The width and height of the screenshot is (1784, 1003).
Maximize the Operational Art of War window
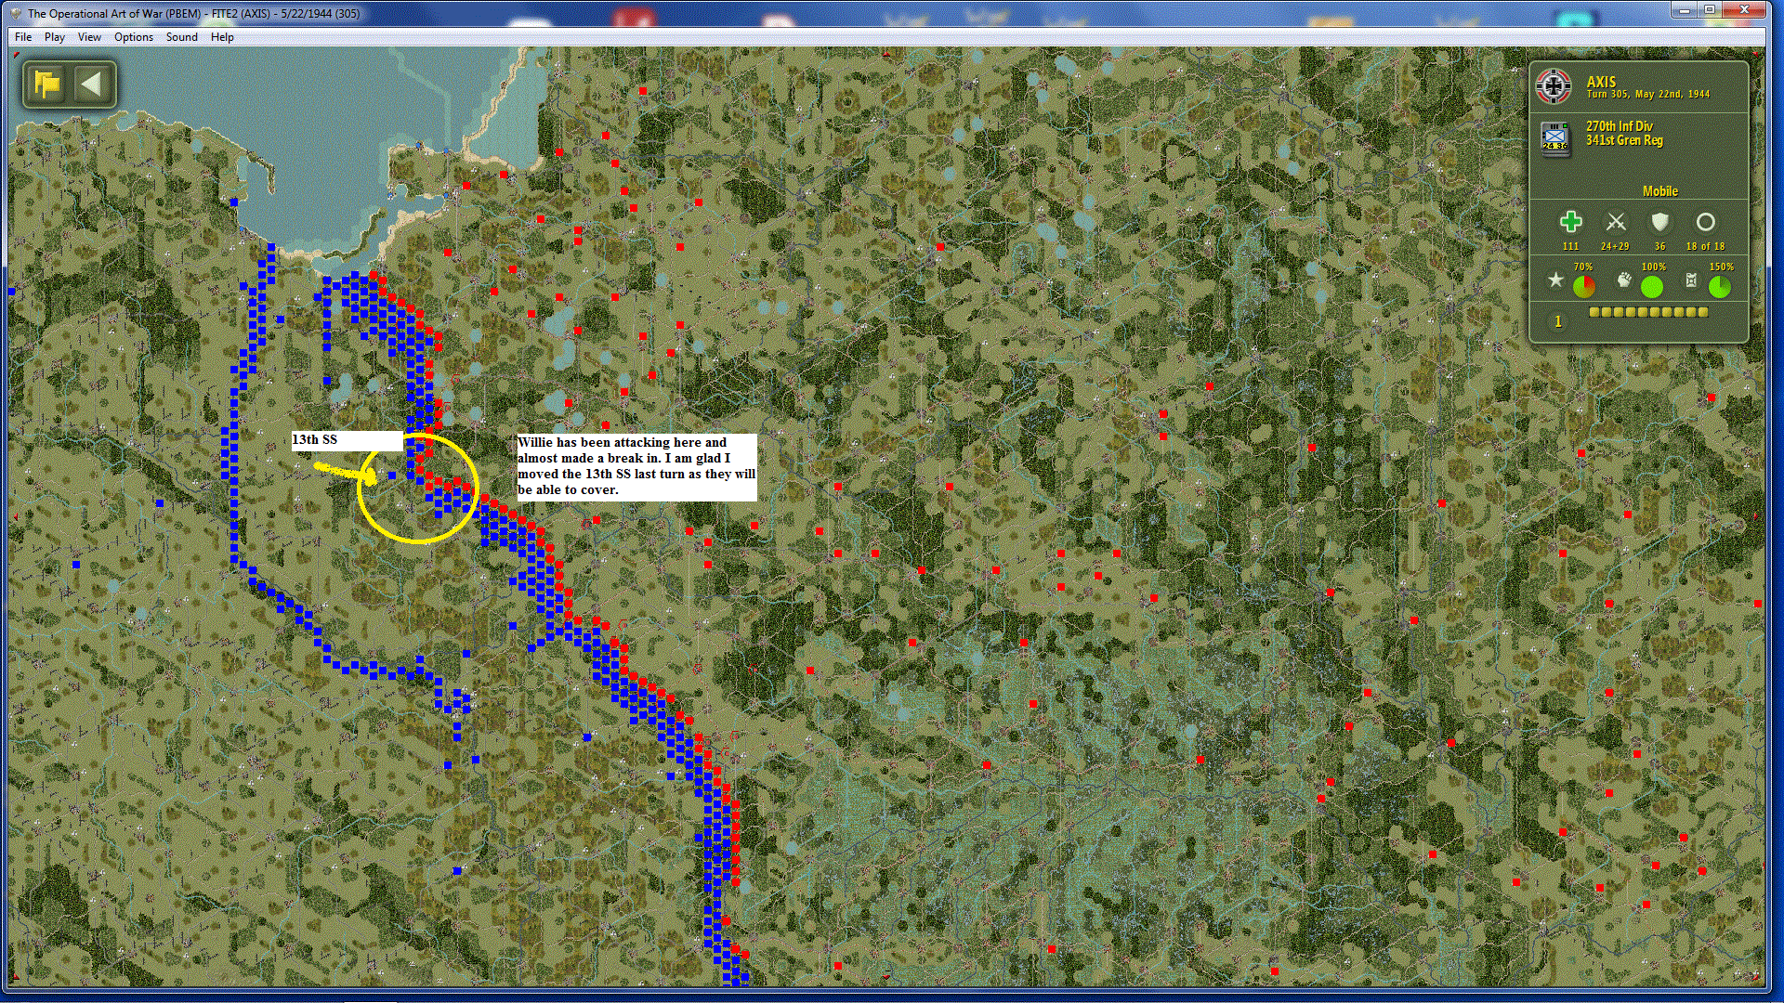click(1709, 9)
